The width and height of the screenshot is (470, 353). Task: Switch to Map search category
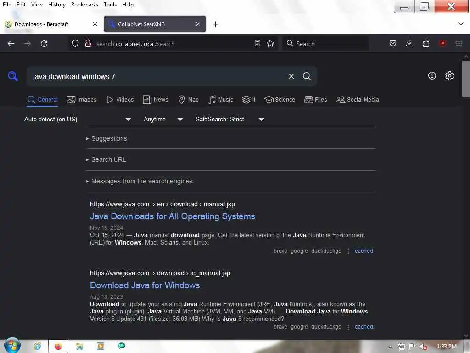click(x=188, y=100)
